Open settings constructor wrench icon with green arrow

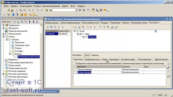tap(112, 27)
